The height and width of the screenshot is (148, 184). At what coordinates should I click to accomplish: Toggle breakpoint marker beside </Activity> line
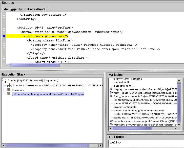pyautogui.click(x=4, y=19)
